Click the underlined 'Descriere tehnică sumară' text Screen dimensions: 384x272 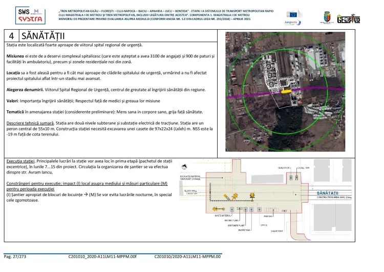click(x=30, y=124)
